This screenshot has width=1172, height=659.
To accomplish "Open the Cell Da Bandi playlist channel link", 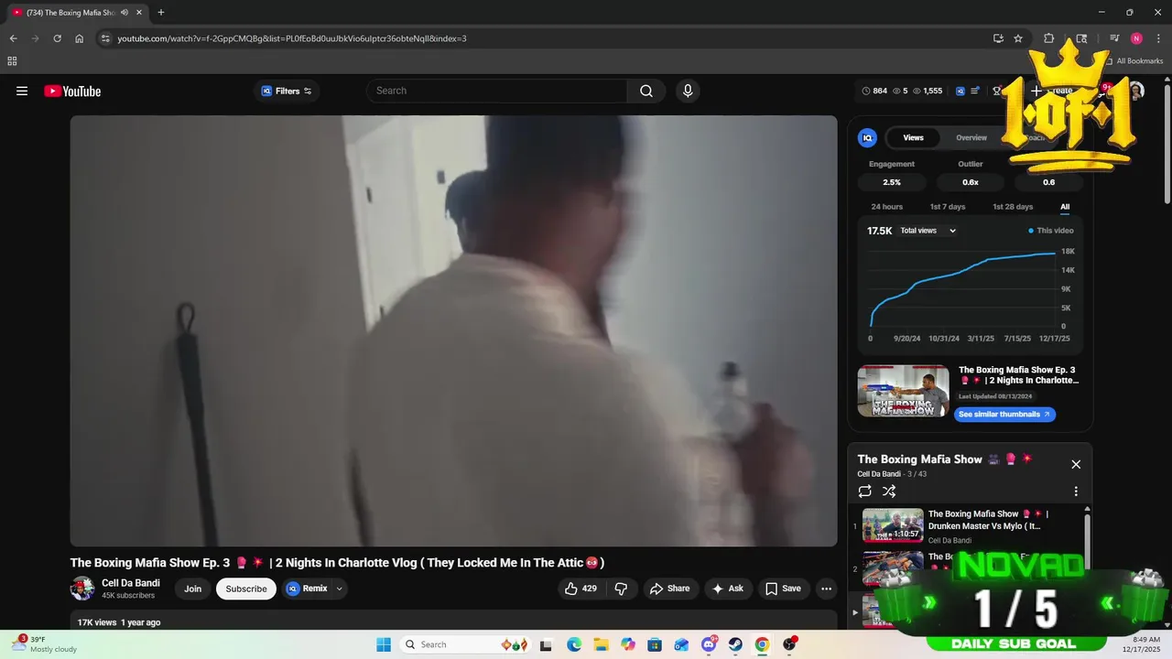I will click(878, 474).
